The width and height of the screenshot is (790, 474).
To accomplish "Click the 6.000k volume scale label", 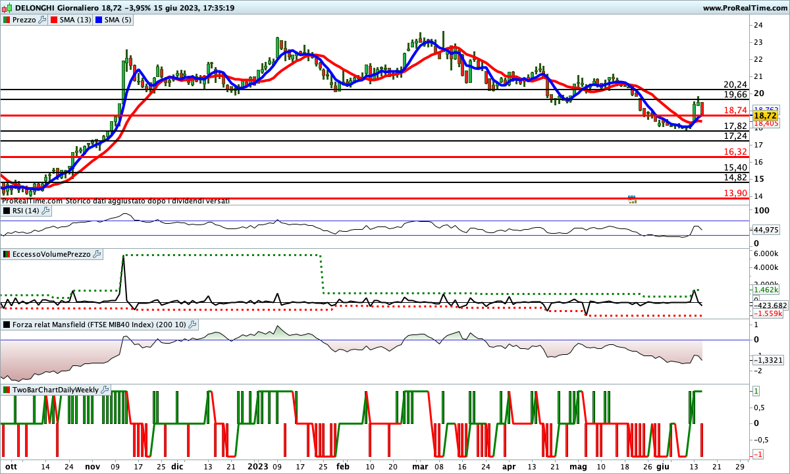I will point(766,254).
